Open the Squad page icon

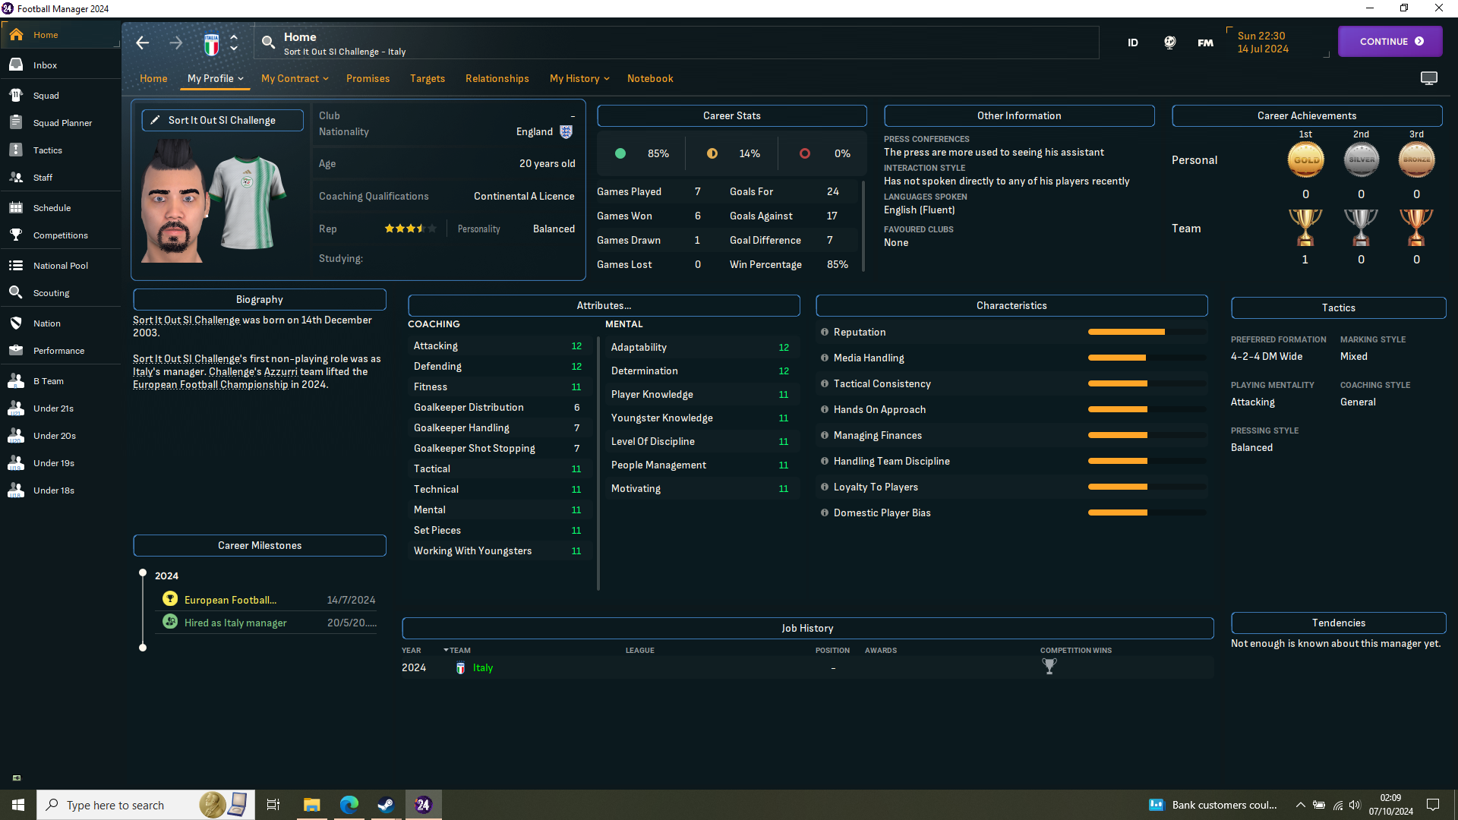pyautogui.click(x=16, y=96)
